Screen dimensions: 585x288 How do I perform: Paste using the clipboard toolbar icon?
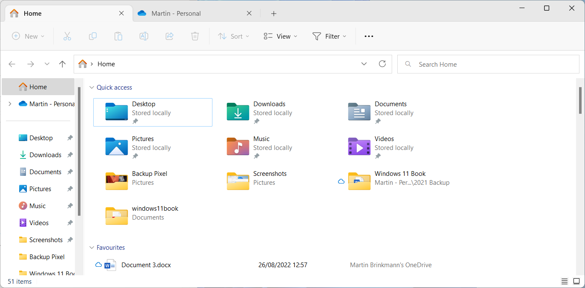coord(118,36)
